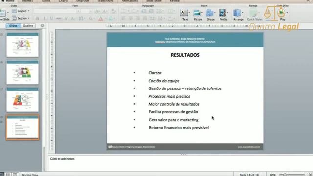This screenshot has height=176, width=313.
Task: Open the Themes ribbon tab
Action: [x=27, y=1]
